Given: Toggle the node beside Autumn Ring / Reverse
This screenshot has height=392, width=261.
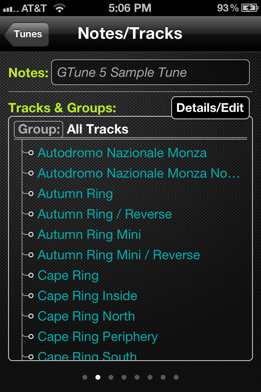Looking at the screenshot, I should coord(31,214).
